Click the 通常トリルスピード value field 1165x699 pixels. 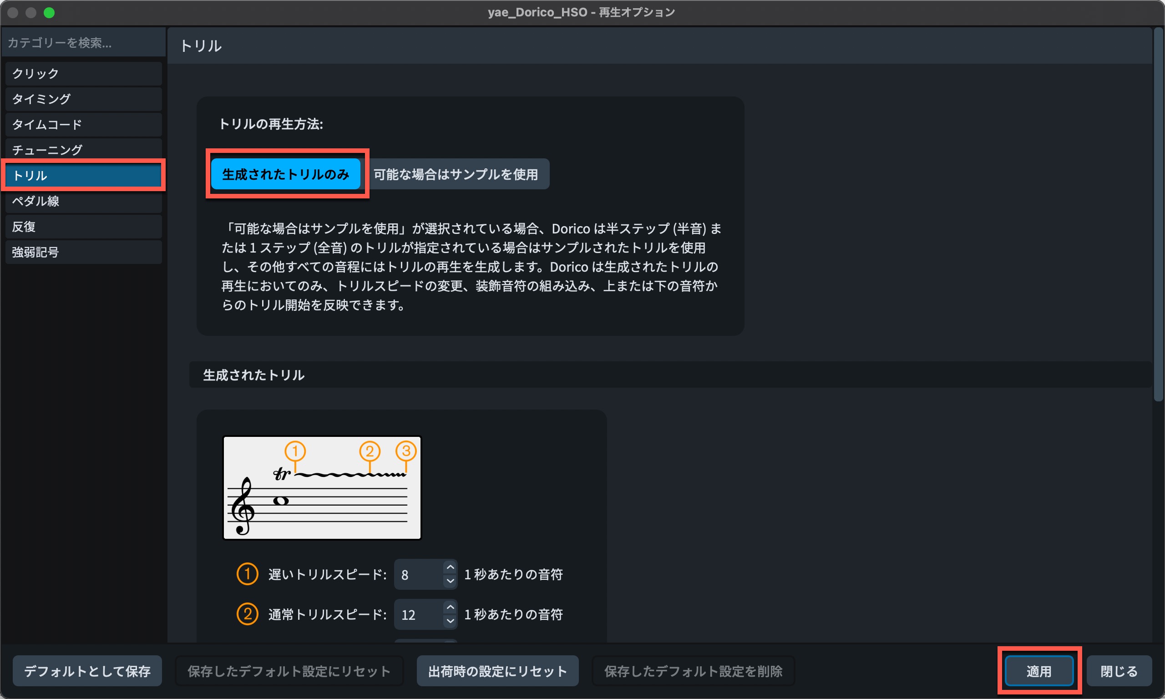pyautogui.click(x=418, y=614)
